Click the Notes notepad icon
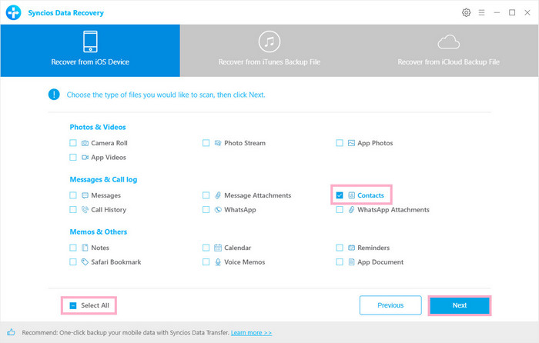 pyautogui.click(x=85, y=248)
